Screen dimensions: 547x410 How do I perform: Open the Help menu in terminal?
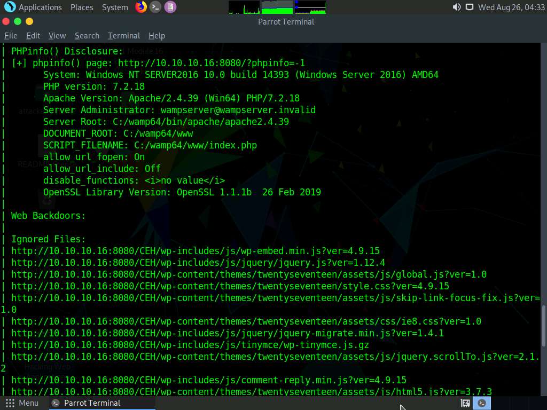point(157,36)
